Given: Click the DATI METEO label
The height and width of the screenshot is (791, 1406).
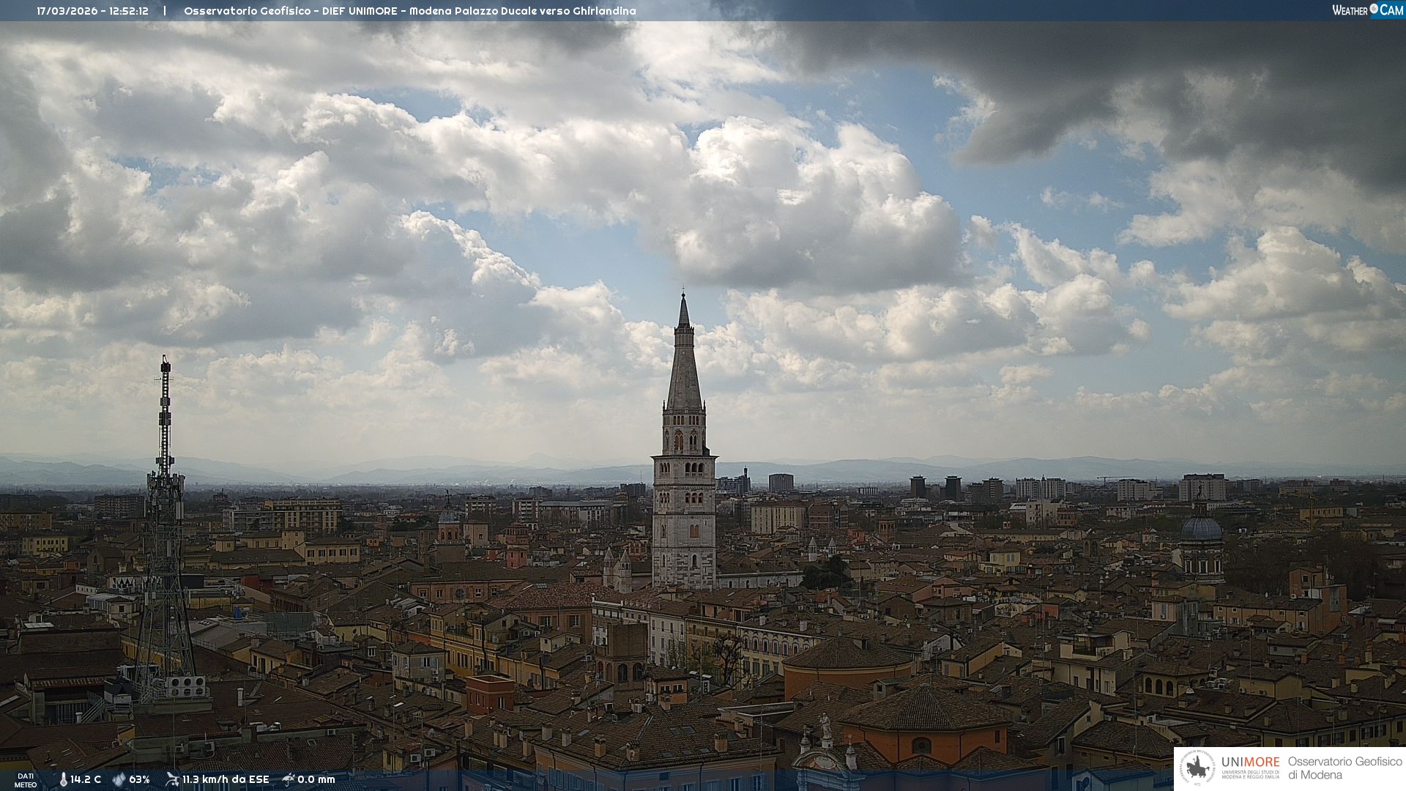Looking at the screenshot, I should click(26, 780).
